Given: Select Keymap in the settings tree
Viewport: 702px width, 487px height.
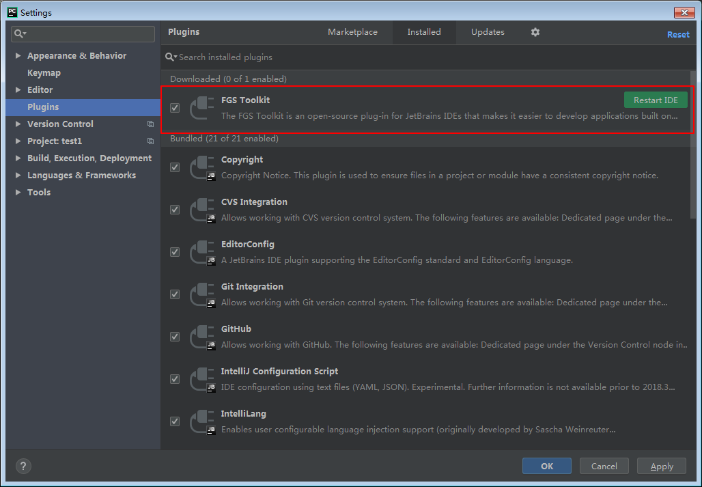Looking at the screenshot, I should click(44, 73).
